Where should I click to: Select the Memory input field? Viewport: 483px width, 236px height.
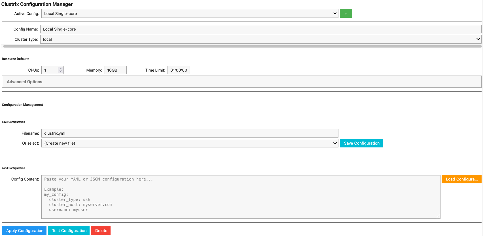click(x=115, y=70)
